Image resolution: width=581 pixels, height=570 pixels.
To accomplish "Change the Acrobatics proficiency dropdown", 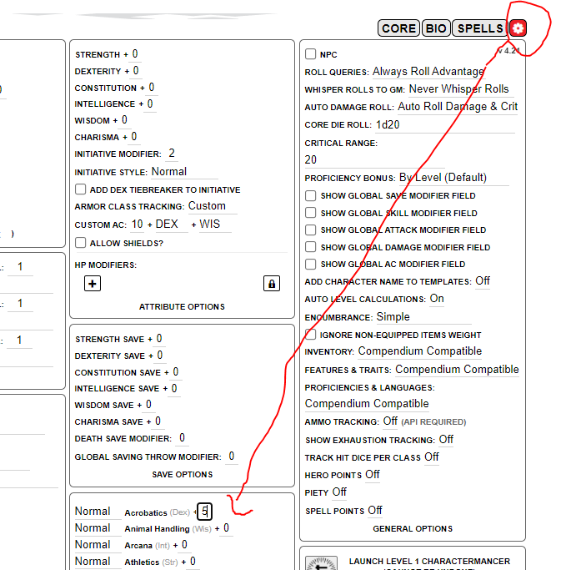I will pyautogui.click(x=93, y=512).
